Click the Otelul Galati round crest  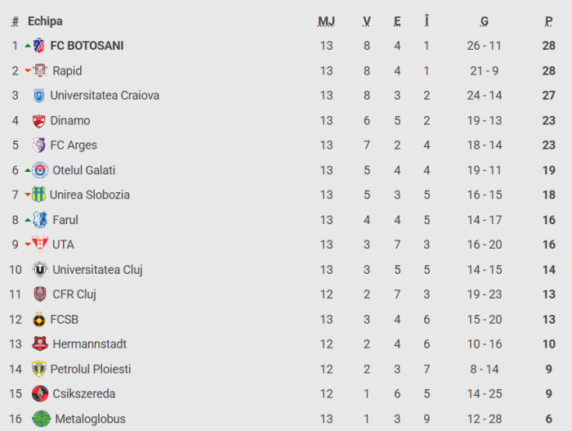click(40, 170)
